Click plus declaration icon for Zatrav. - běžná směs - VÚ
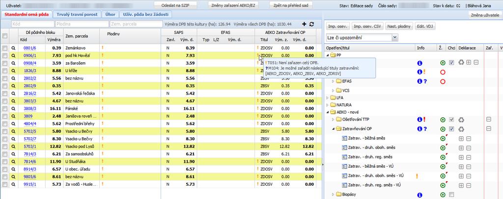Image resolution: width=503 pixels, height=199 pixels. 462,166
